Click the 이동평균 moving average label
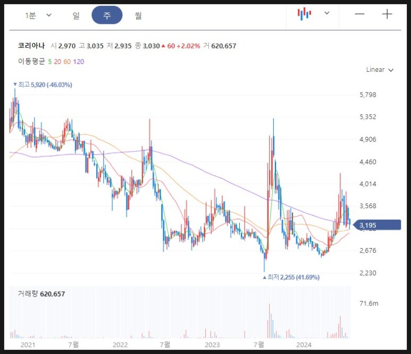 click(x=31, y=61)
